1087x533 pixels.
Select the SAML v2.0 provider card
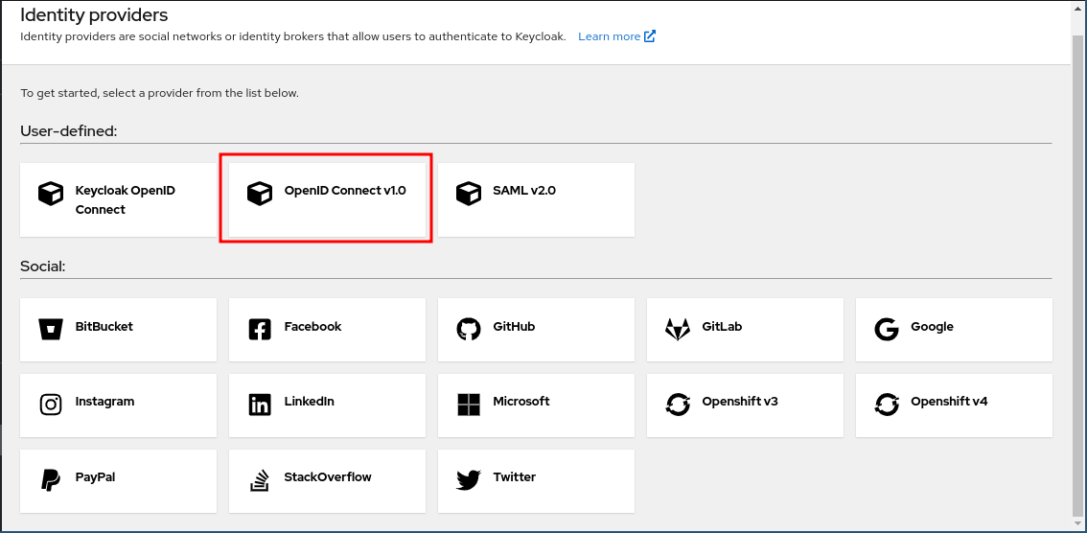pyautogui.click(x=536, y=199)
